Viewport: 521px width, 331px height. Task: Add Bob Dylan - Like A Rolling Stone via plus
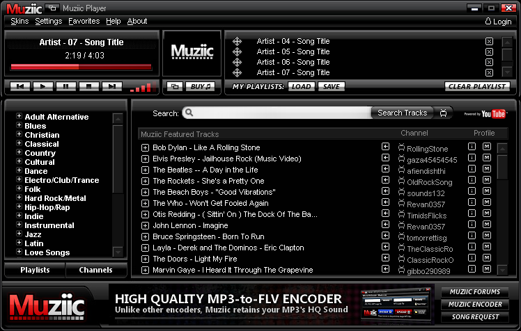[145, 148]
